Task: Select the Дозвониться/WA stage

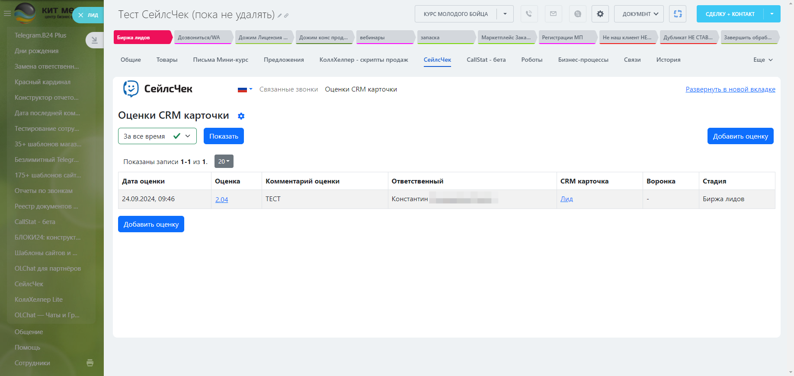Action: [203, 37]
